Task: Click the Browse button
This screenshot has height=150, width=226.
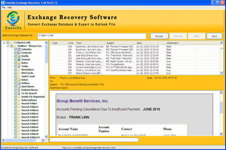Action: point(159,36)
